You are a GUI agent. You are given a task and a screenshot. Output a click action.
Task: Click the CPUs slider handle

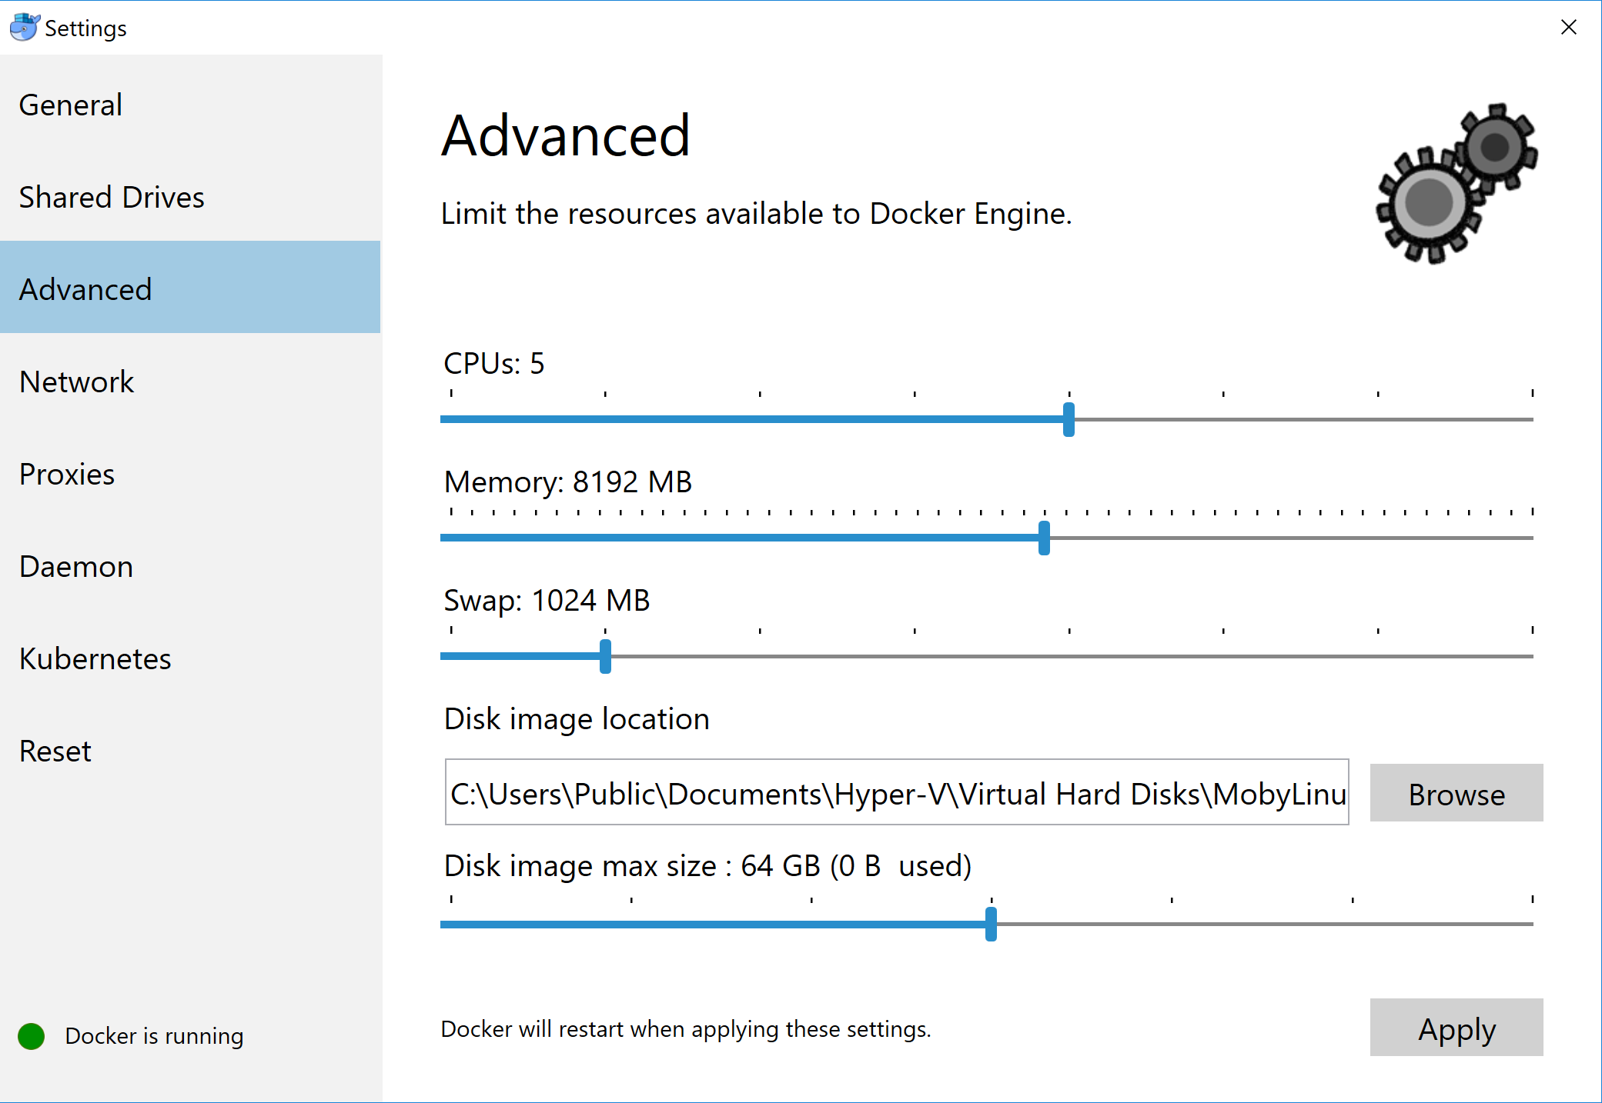(1069, 419)
